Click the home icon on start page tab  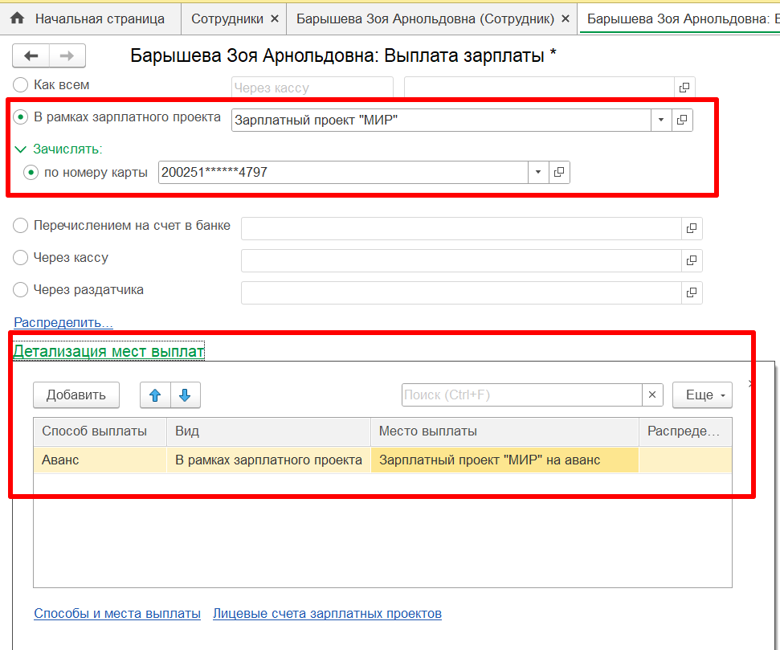pos(17,18)
